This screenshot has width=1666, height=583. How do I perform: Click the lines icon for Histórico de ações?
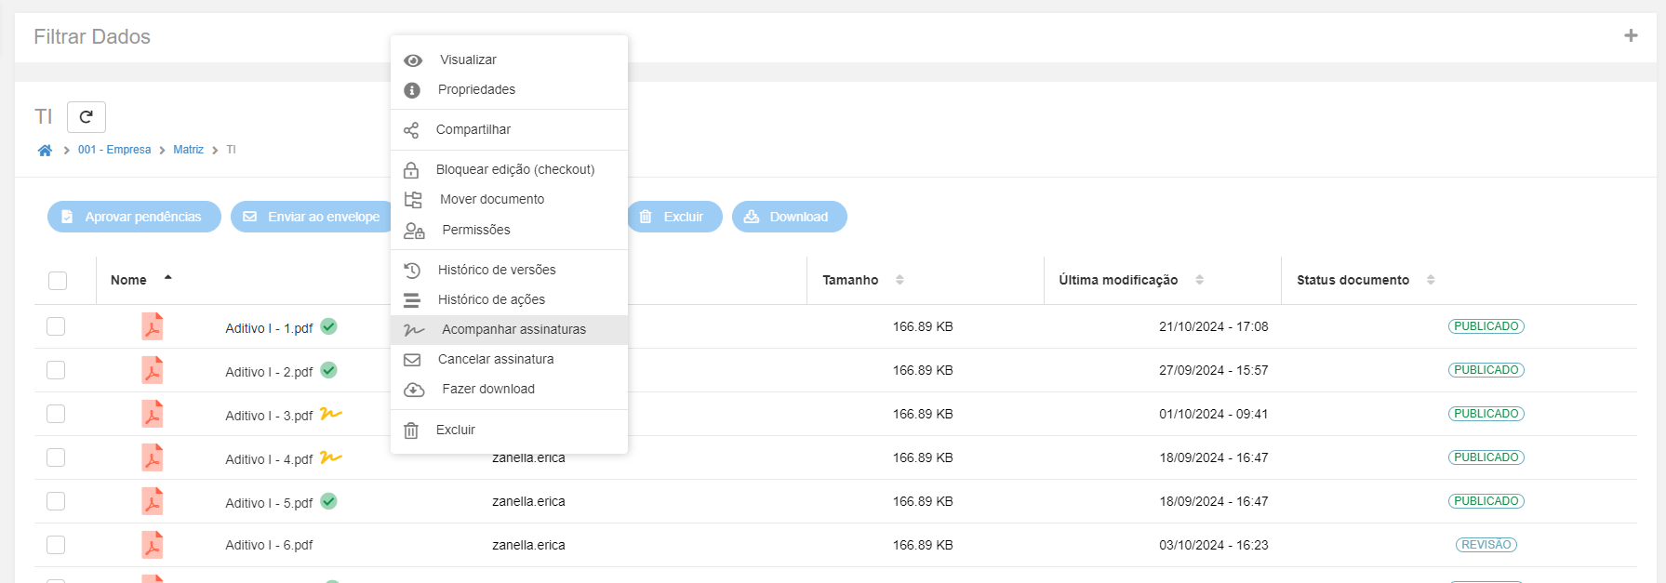411,300
